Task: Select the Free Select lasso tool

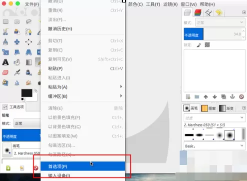Action: pyautogui.click(x=28, y=21)
